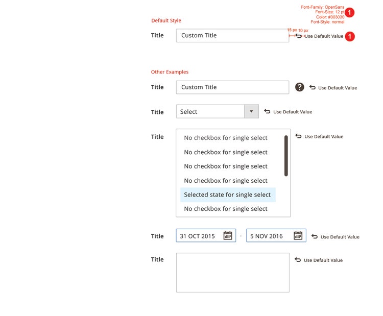Click undo arrow icon beside the Select dropdown
Viewport: 383px width, 316px height.
pyautogui.click(x=267, y=111)
